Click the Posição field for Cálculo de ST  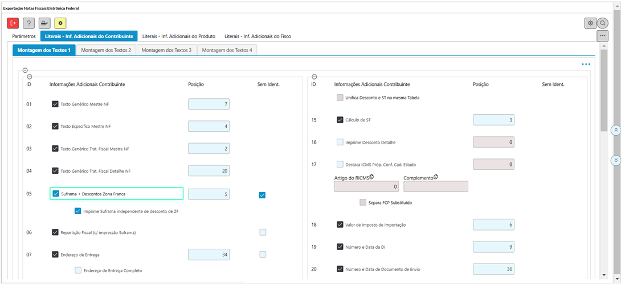pos(493,120)
